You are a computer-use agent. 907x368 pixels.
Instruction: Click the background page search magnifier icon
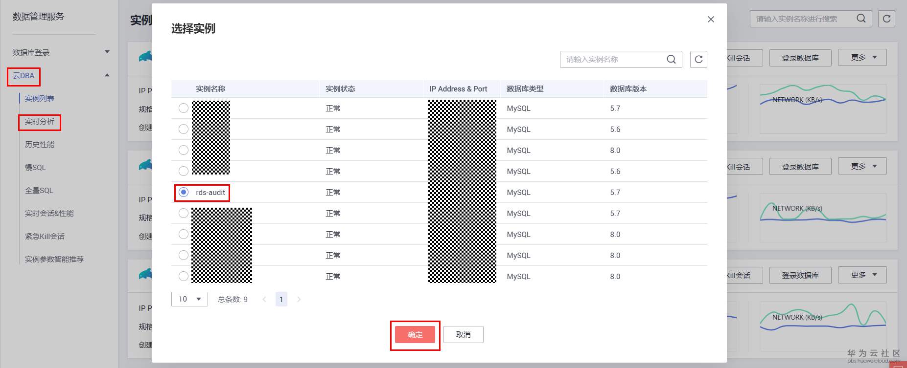(861, 19)
